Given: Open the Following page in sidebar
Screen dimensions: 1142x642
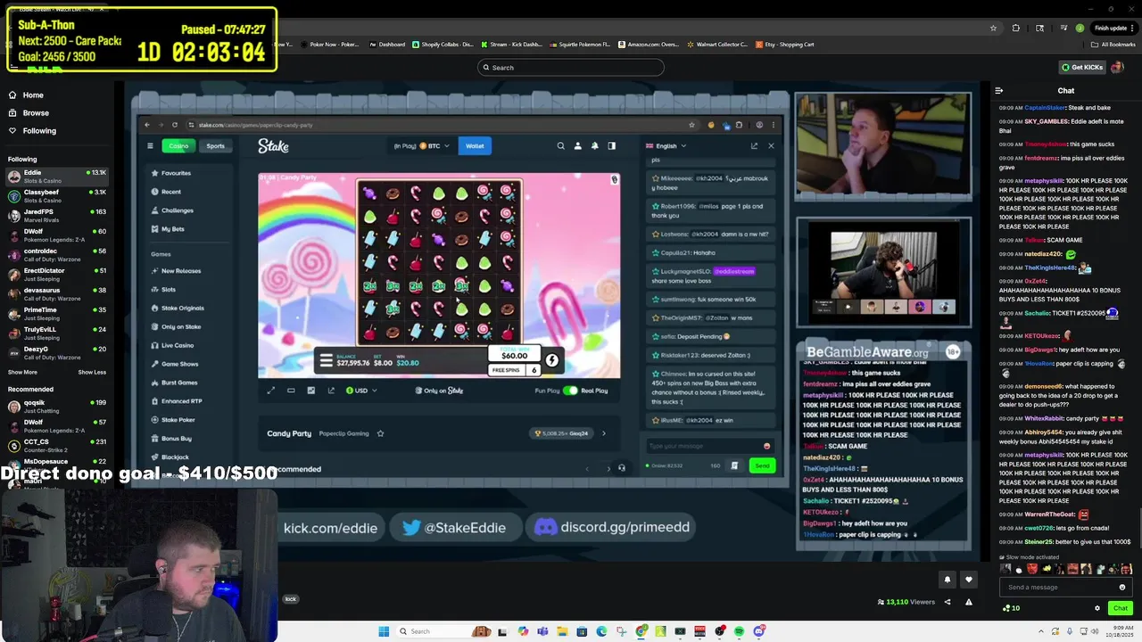Looking at the screenshot, I should 32,130.
